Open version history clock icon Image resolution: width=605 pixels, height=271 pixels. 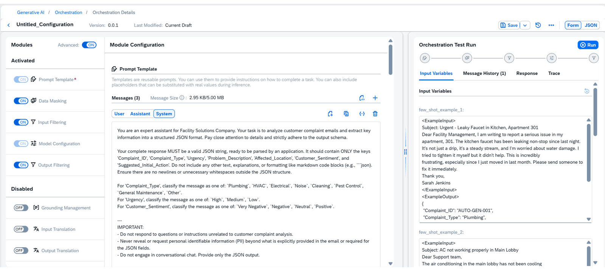tap(538, 25)
